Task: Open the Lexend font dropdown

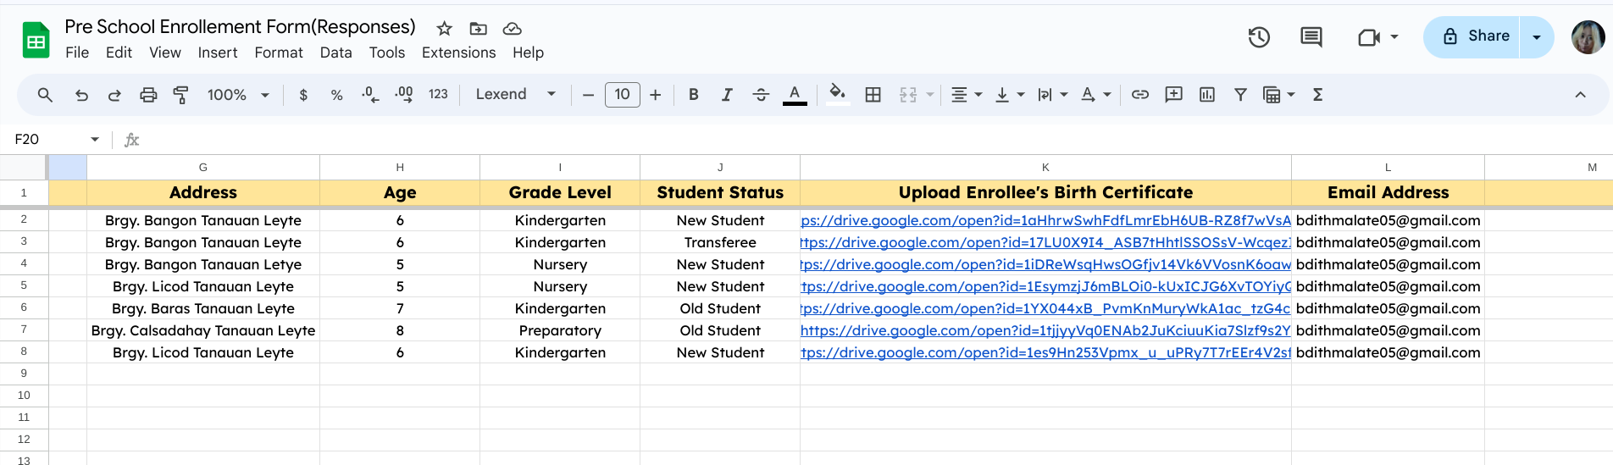Action: click(515, 95)
